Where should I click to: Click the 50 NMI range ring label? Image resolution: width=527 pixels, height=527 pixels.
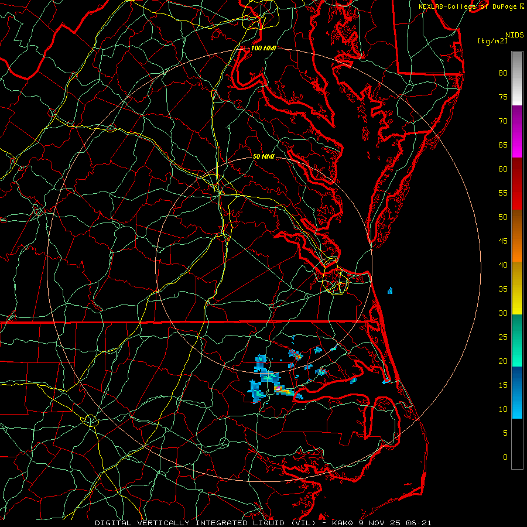tap(263, 156)
